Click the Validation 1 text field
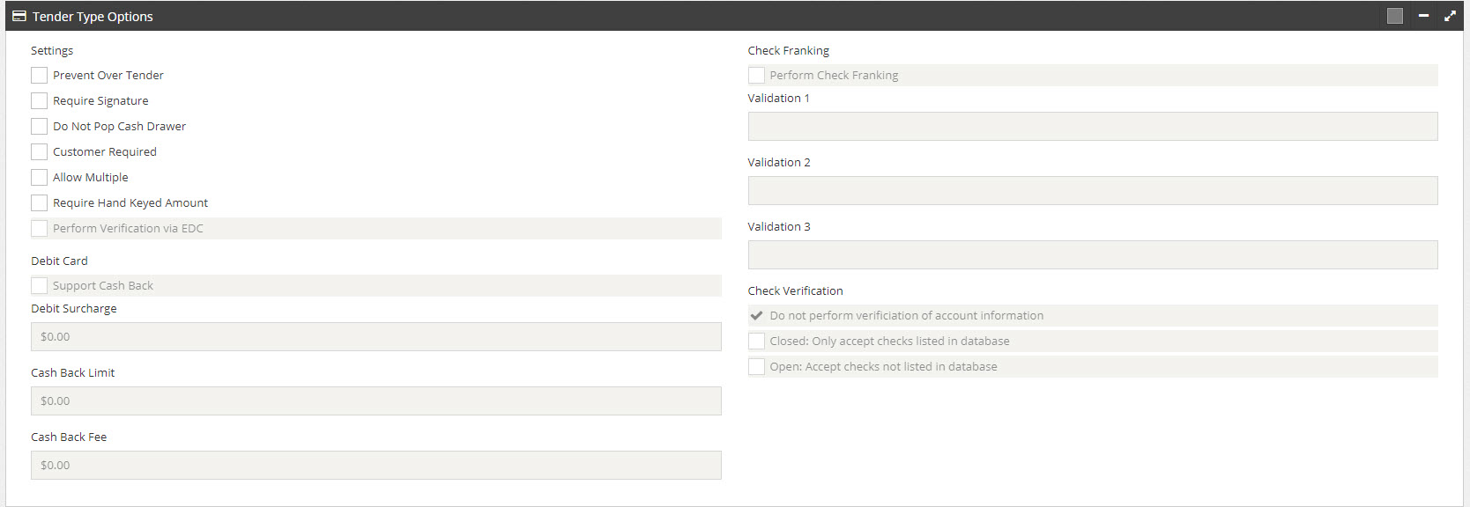This screenshot has height=507, width=1470. (1093, 127)
